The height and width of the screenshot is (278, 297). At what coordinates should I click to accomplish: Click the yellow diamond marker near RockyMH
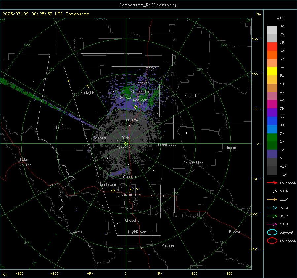(88, 86)
